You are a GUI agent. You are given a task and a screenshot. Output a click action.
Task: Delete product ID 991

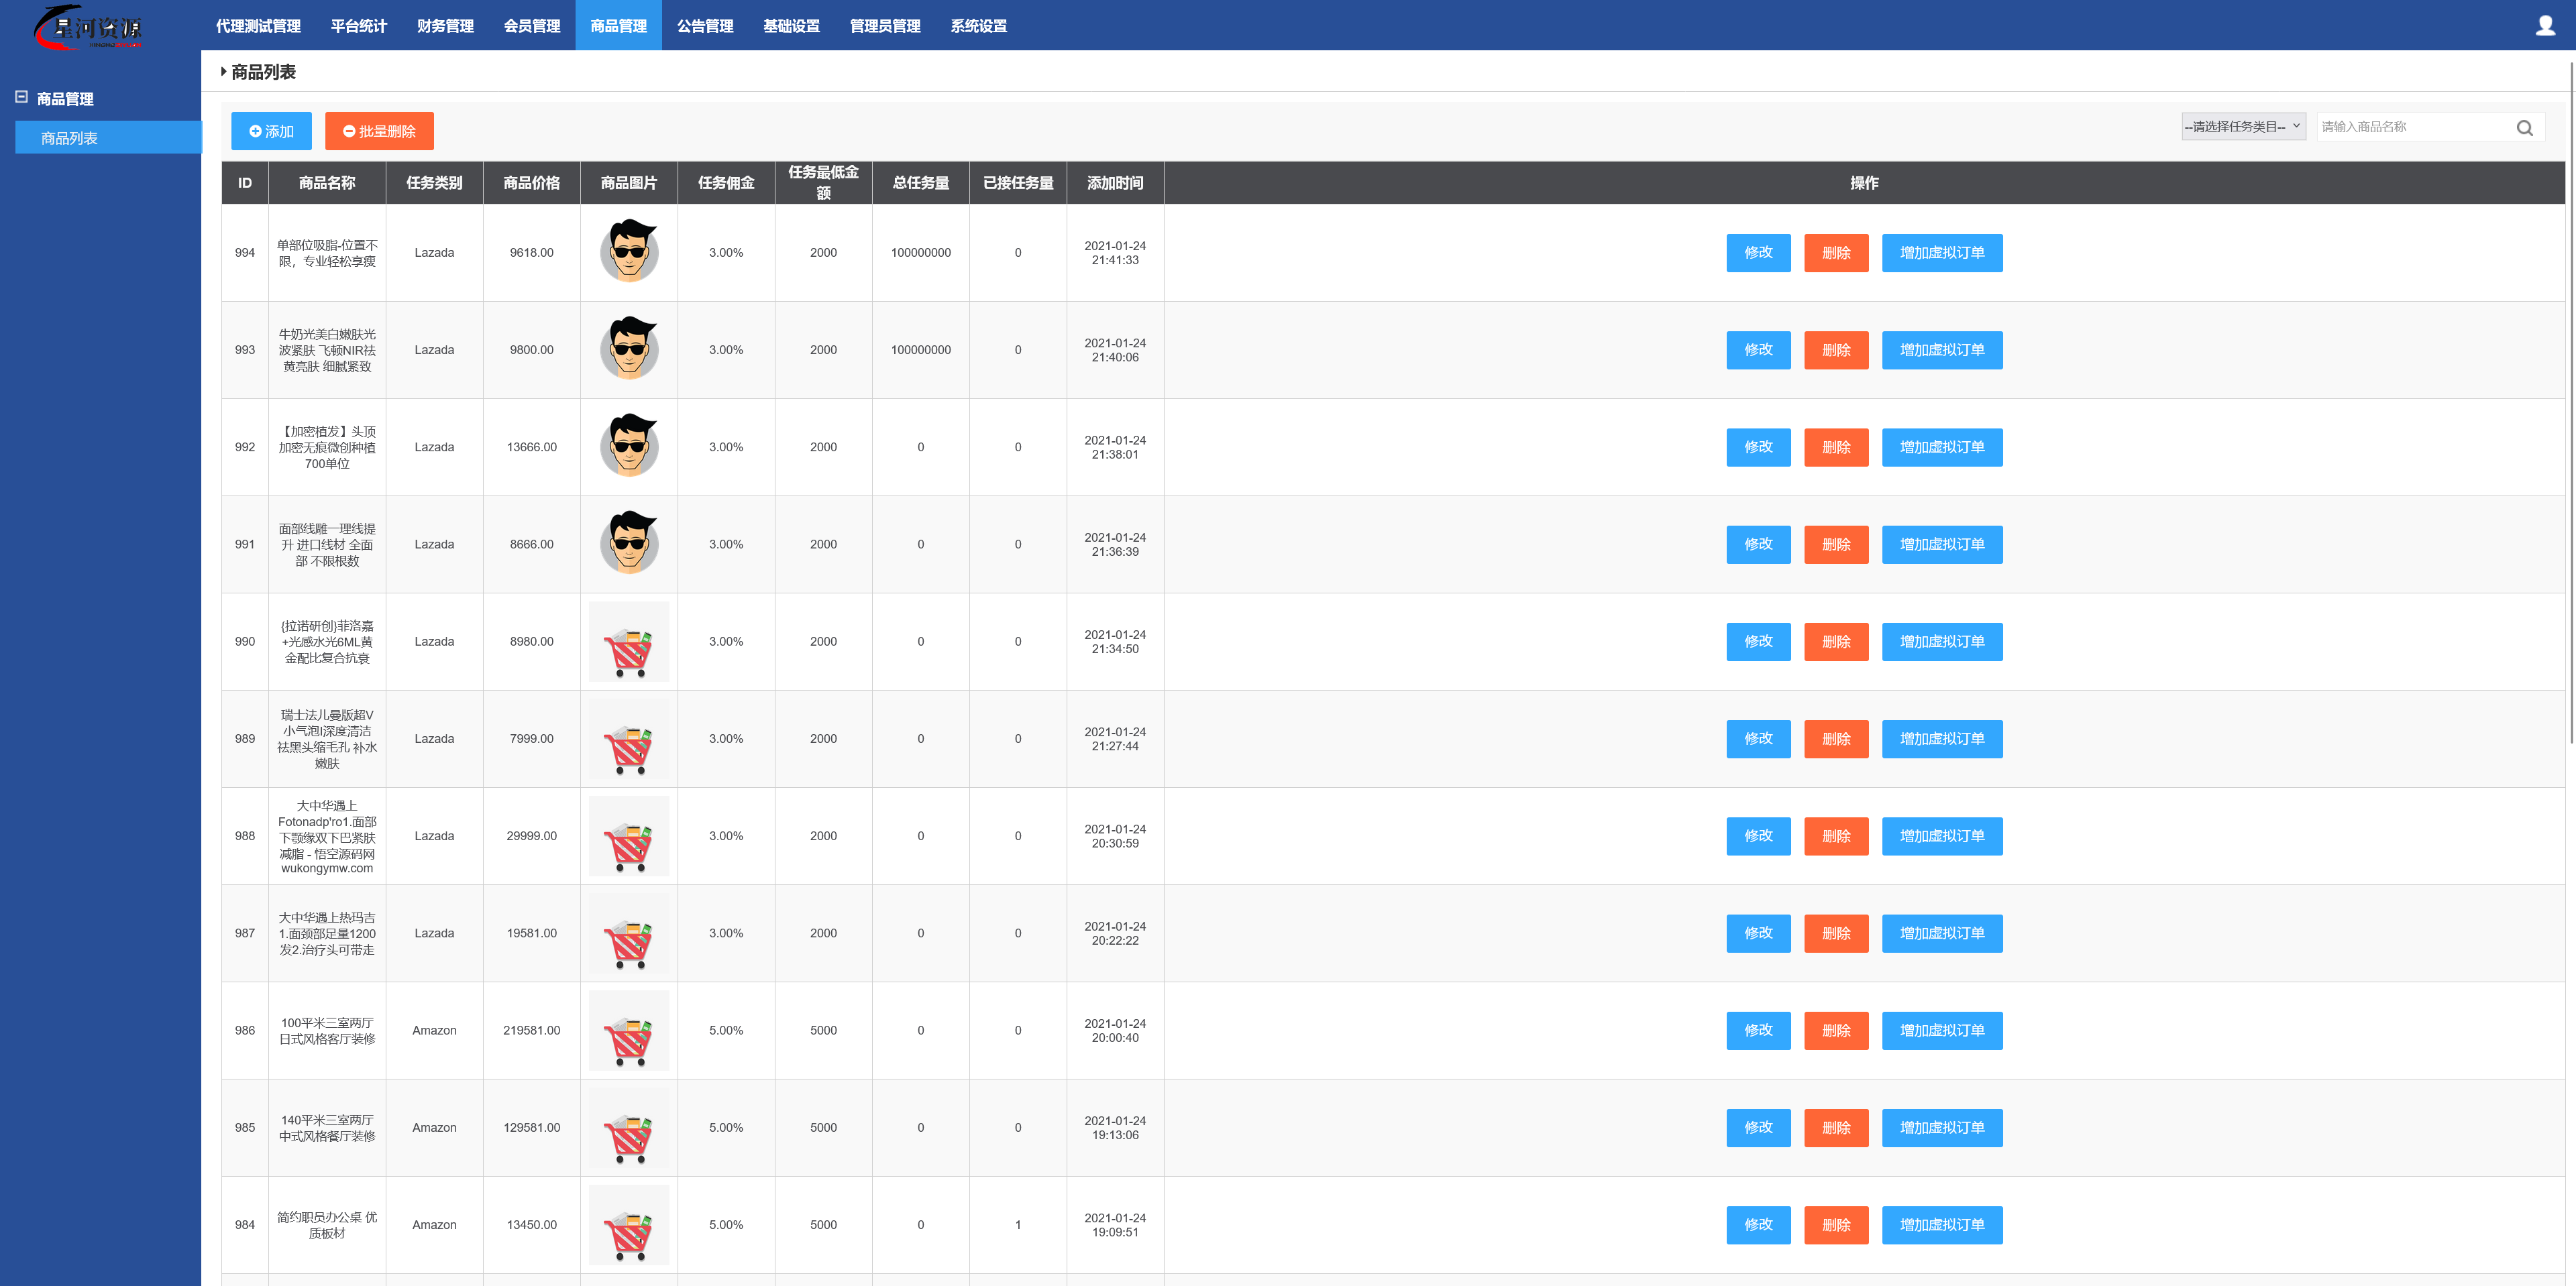[1836, 544]
